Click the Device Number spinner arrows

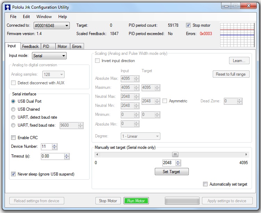coord(54,147)
